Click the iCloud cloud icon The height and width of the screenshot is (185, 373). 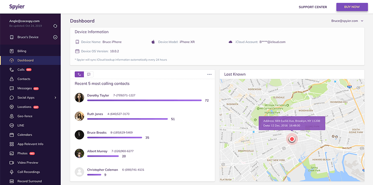pos(230,42)
